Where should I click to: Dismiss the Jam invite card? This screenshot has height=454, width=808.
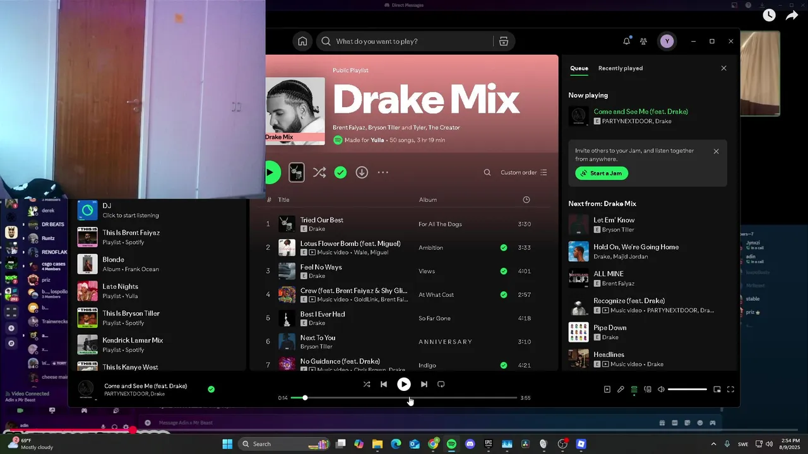716,151
